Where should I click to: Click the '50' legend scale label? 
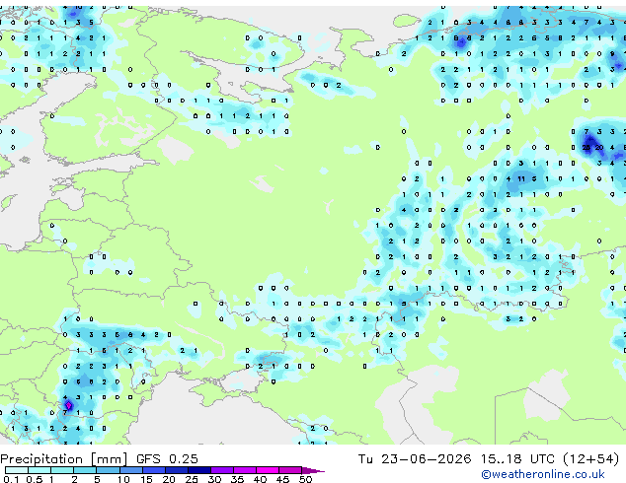pyautogui.click(x=305, y=479)
